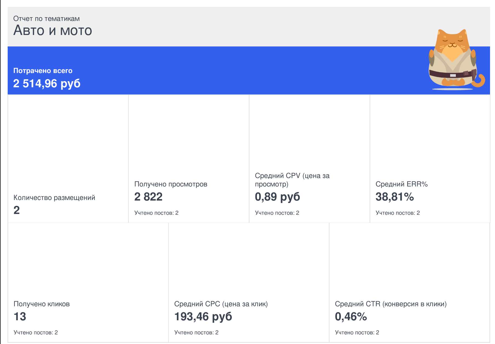Click the 'Отчет по тематикам' heading label
This screenshot has height=344, width=495.
(47, 19)
